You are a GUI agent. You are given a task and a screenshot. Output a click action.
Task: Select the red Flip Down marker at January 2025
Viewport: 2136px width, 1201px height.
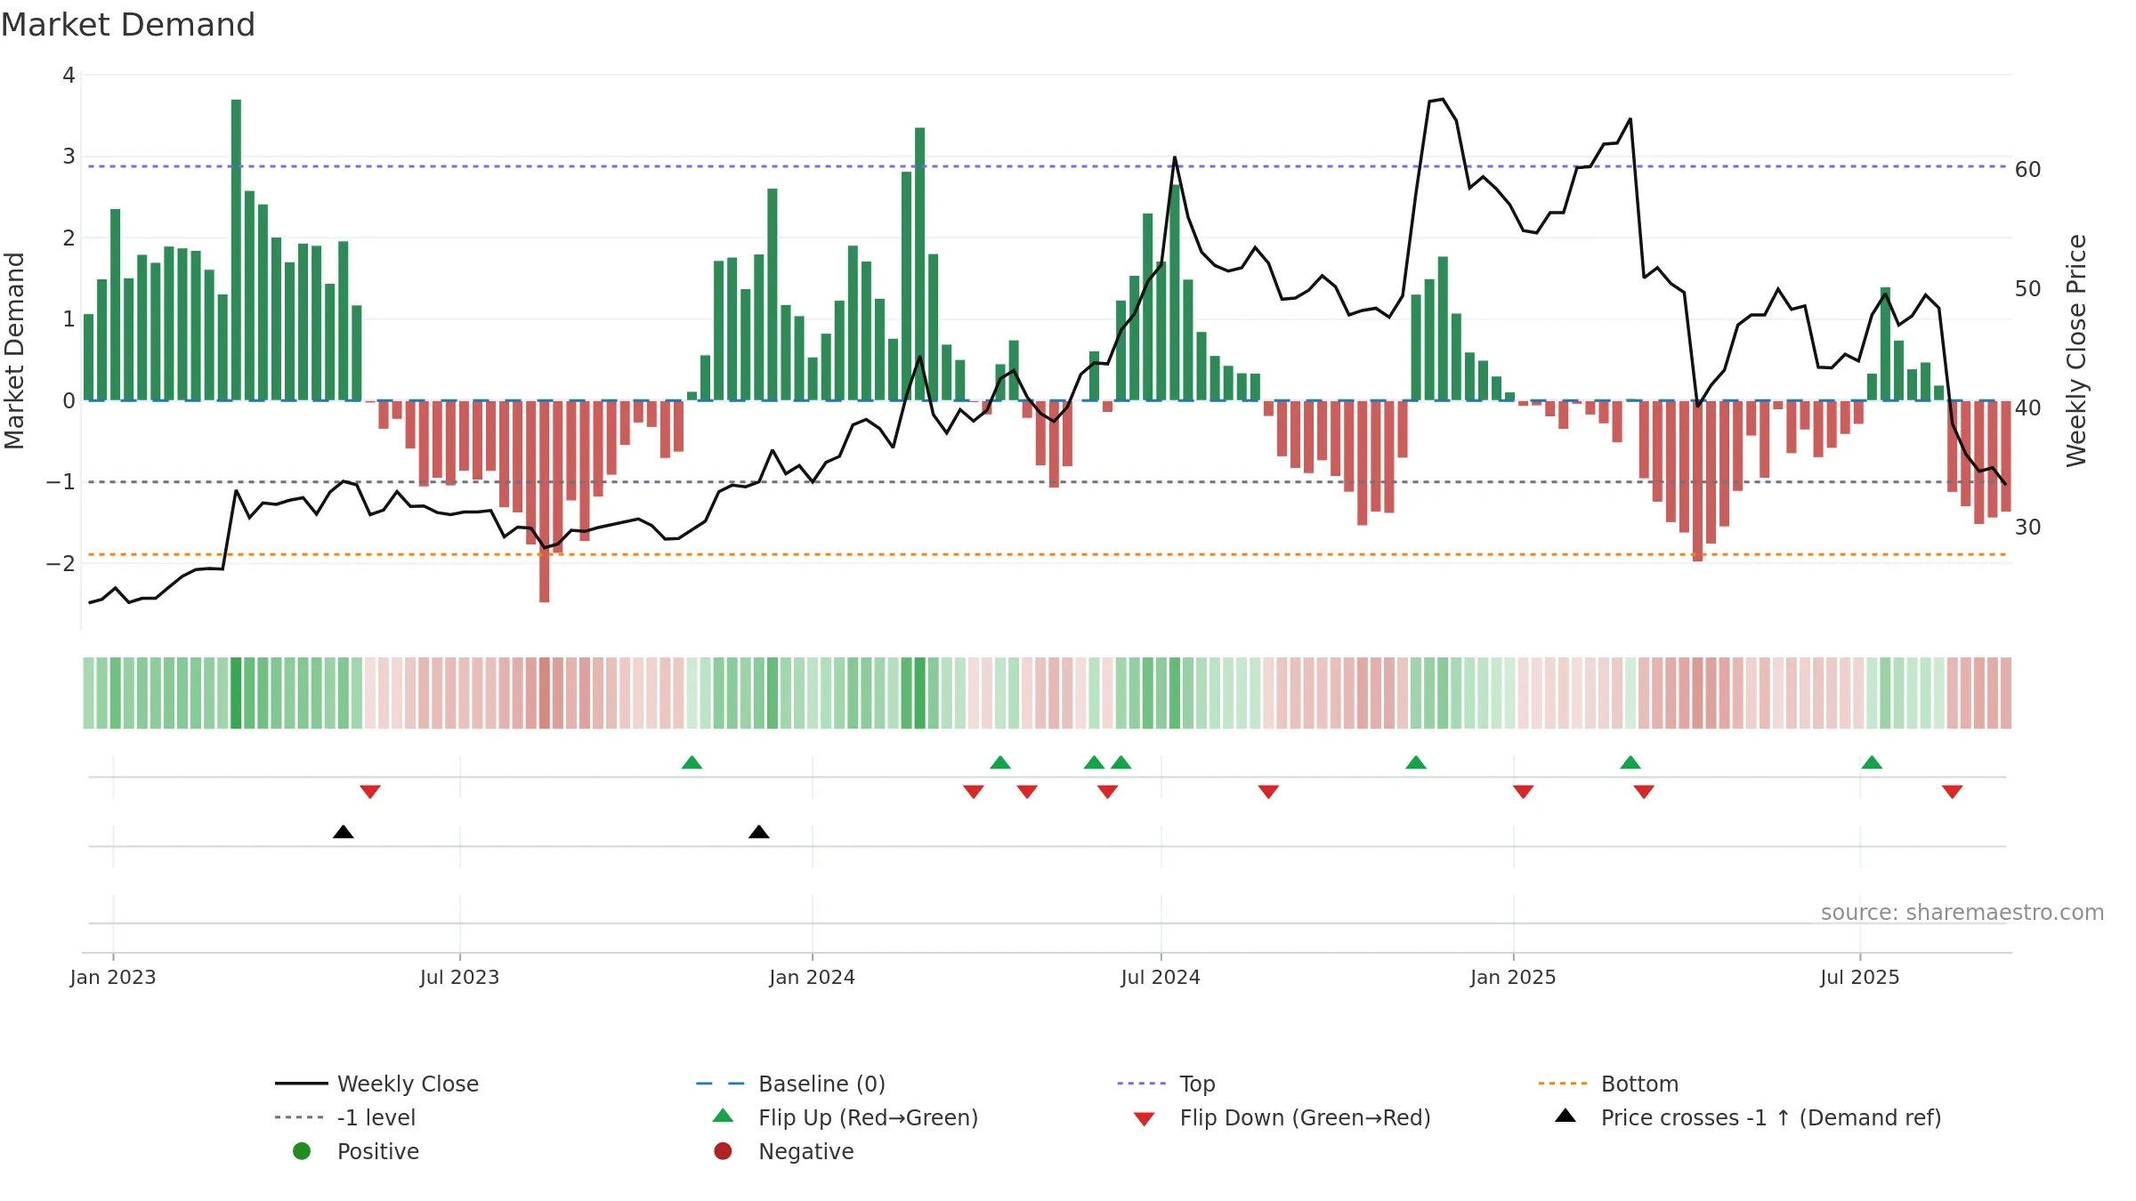click(1523, 792)
